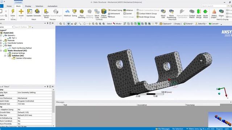This screenshot has height=130, width=232.
Task: Expand the Coordinate Systems tree node
Action: (1, 43)
